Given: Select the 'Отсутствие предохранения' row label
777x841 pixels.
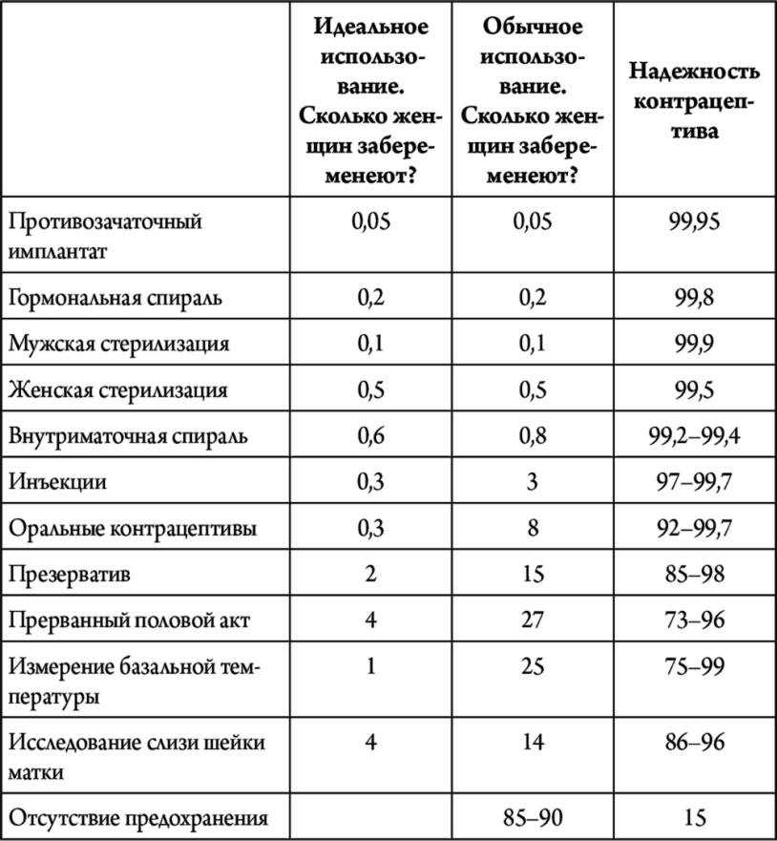Looking at the screenshot, I should tap(138, 818).
